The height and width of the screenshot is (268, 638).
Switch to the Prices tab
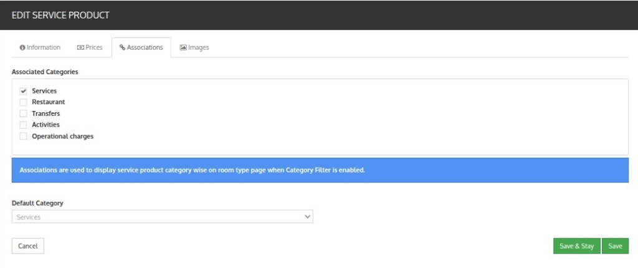tap(90, 47)
